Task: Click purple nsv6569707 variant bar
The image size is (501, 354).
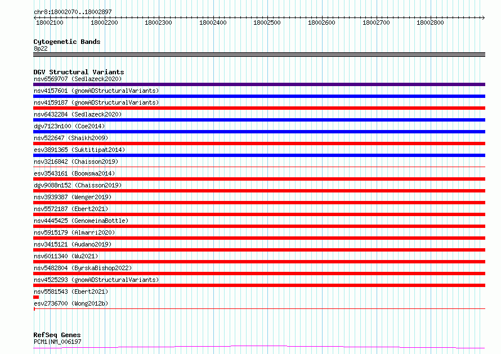Action: pos(259,84)
